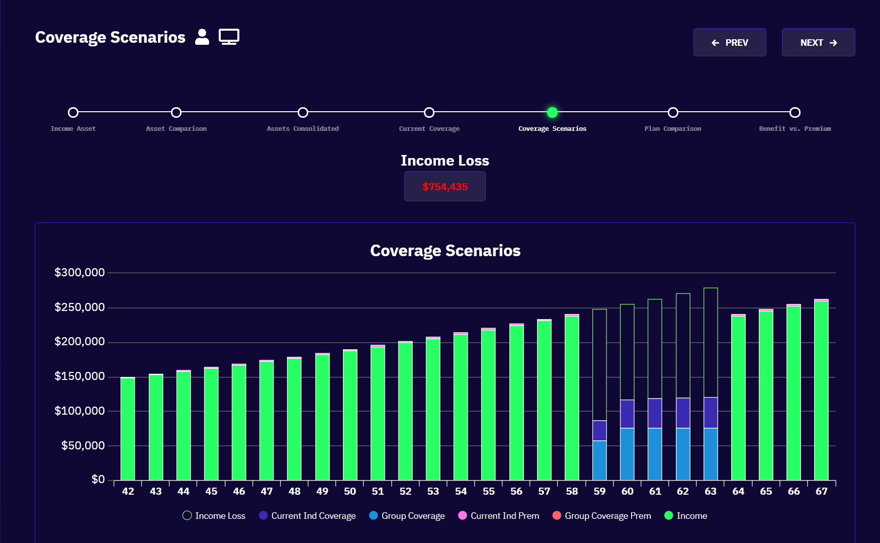This screenshot has height=543, width=880.
Task: Click the Plan Comparison step circle
Action: [673, 112]
